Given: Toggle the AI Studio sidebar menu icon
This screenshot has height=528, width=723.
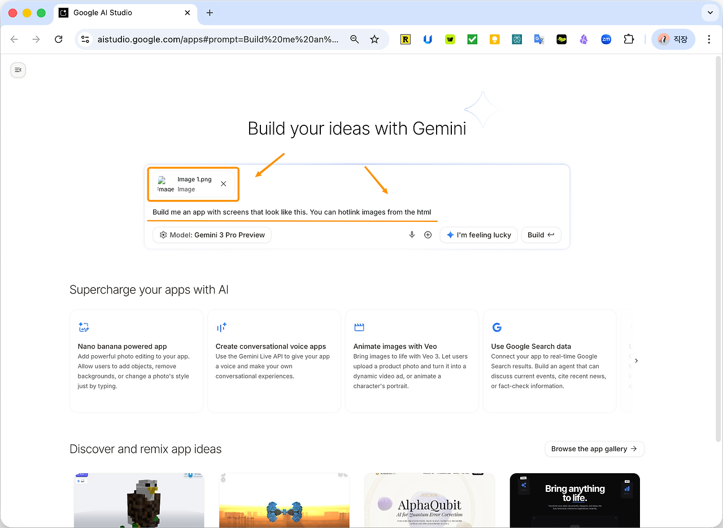Looking at the screenshot, I should point(18,69).
